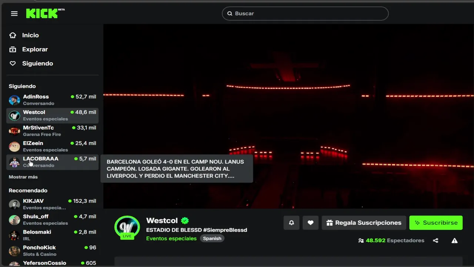The width and height of the screenshot is (474, 267).
Task: Click stream title ESTADIO DE BLESSD
Action: [x=197, y=230]
